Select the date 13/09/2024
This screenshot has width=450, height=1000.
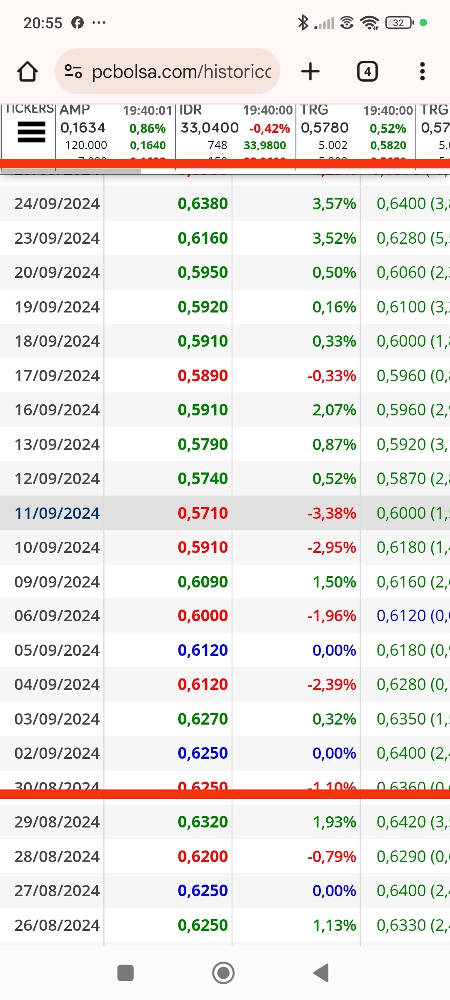pos(57,445)
